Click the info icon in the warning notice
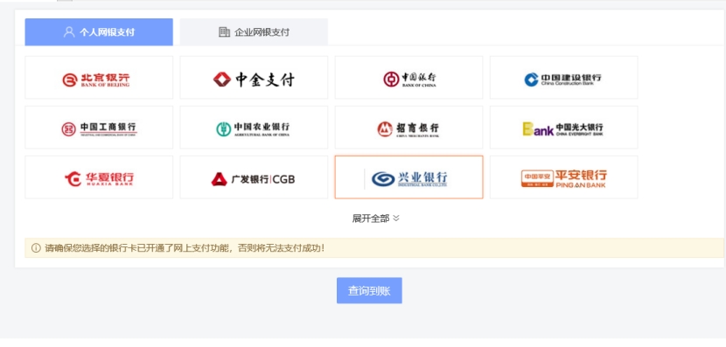Image resolution: width=726 pixels, height=347 pixels. pos(36,248)
